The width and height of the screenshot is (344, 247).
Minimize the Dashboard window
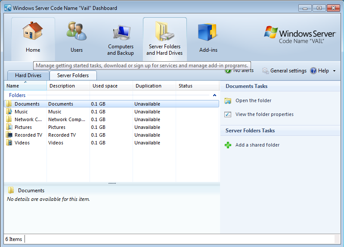click(305, 8)
